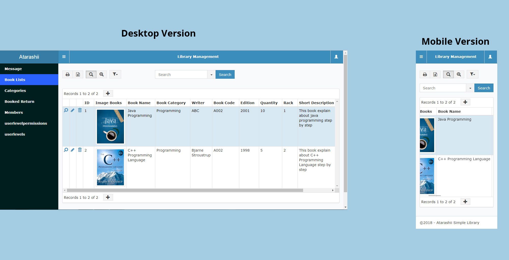This screenshot has width=509, height=260.
Task: Open the filter dropdown in desktop toolbar
Action: (x=115, y=74)
